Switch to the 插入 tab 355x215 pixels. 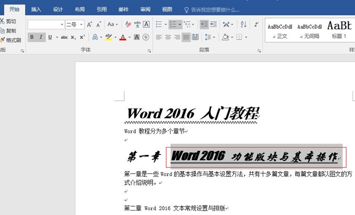[36, 9]
